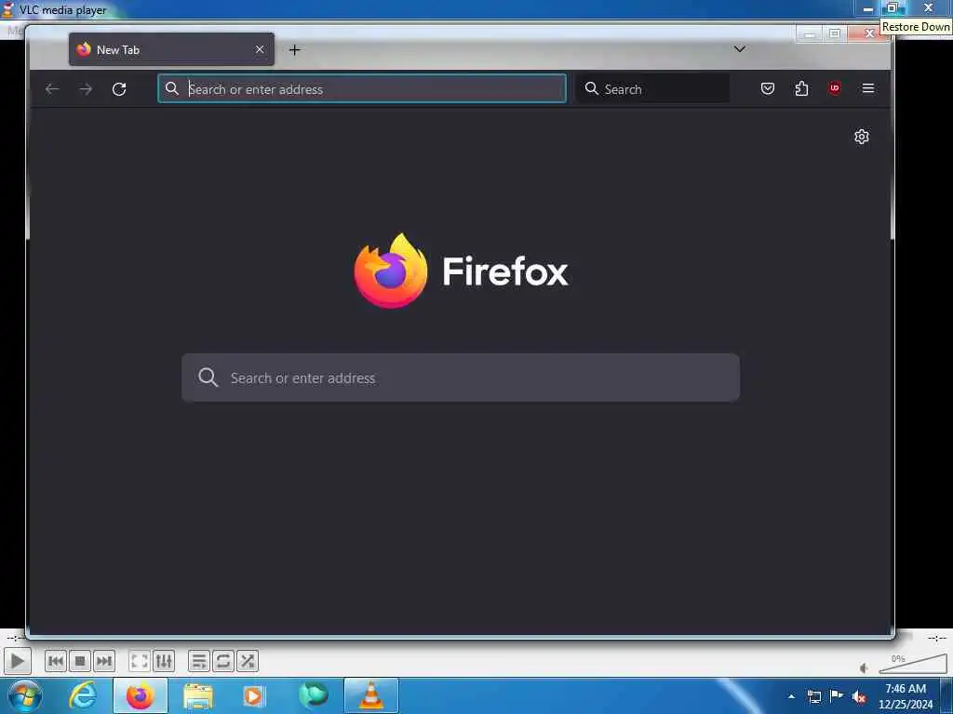Show VLC extended settings

164,661
